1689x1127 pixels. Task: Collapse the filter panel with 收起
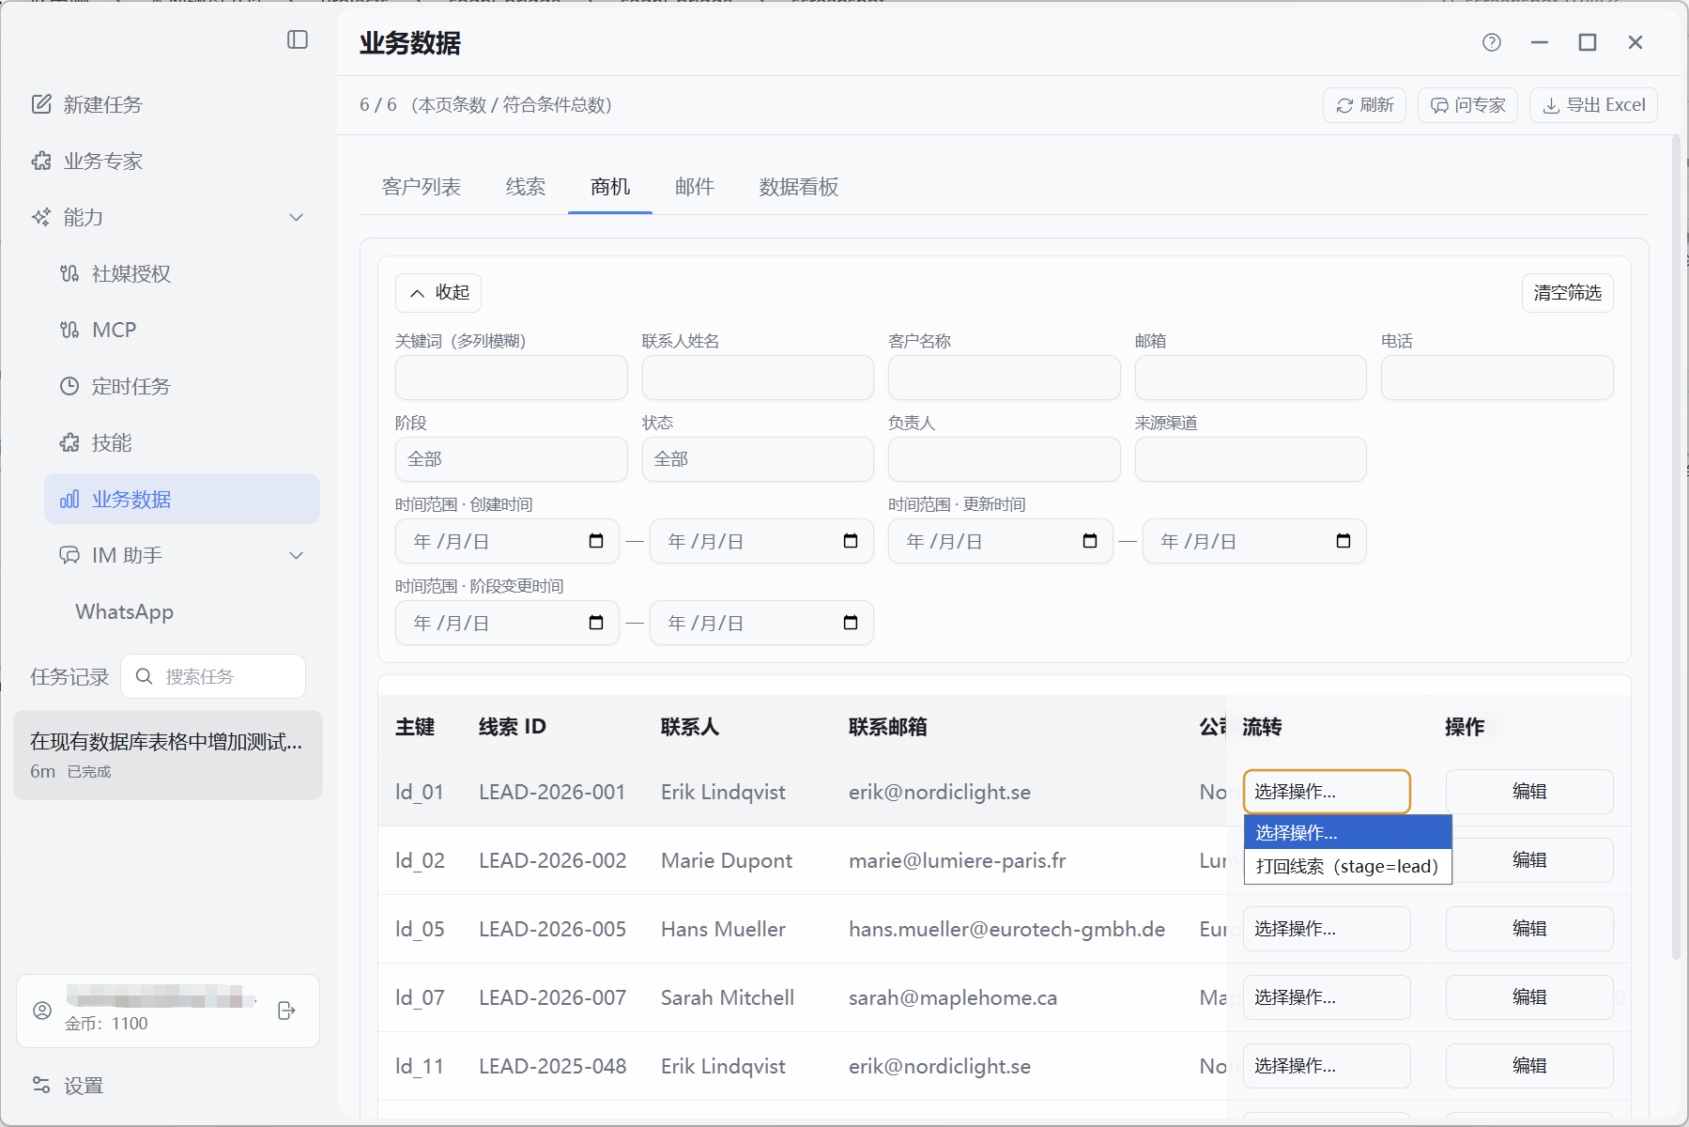(438, 293)
